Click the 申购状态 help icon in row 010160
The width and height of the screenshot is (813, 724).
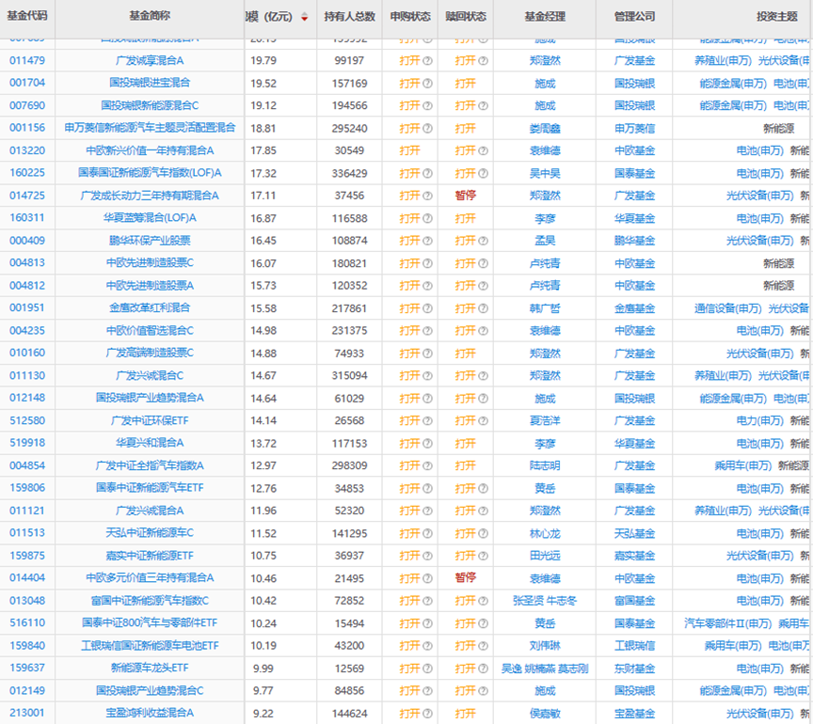pos(427,354)
